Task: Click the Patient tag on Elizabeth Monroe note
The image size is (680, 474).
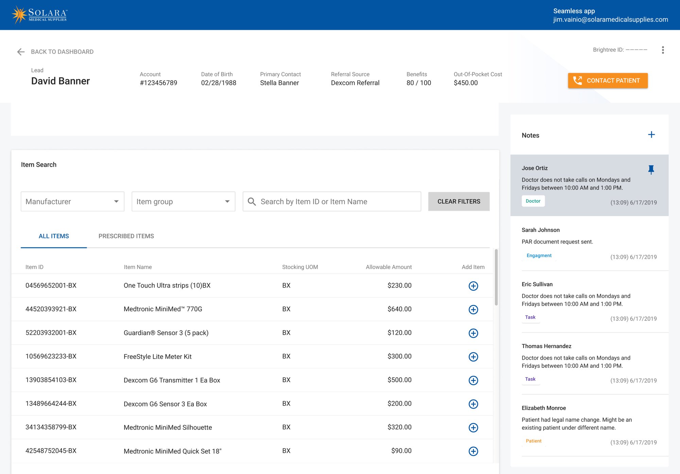Action: 533,441
